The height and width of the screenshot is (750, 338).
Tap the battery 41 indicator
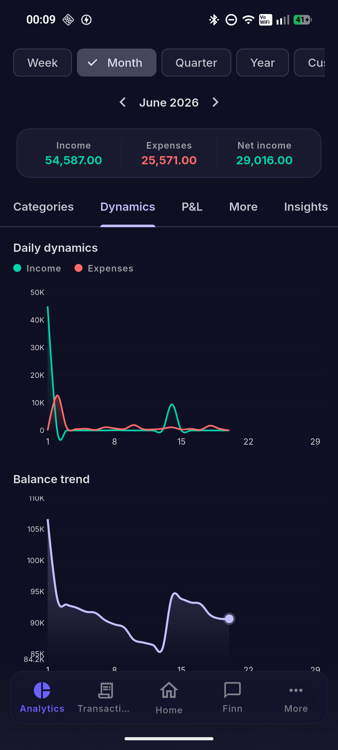[x=302, y=20]
